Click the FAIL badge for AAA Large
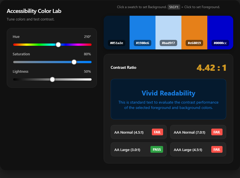 [217, 149]
